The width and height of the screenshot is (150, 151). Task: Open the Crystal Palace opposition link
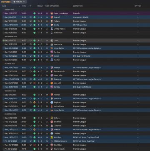pyautogui.click(x=60, y=29)
